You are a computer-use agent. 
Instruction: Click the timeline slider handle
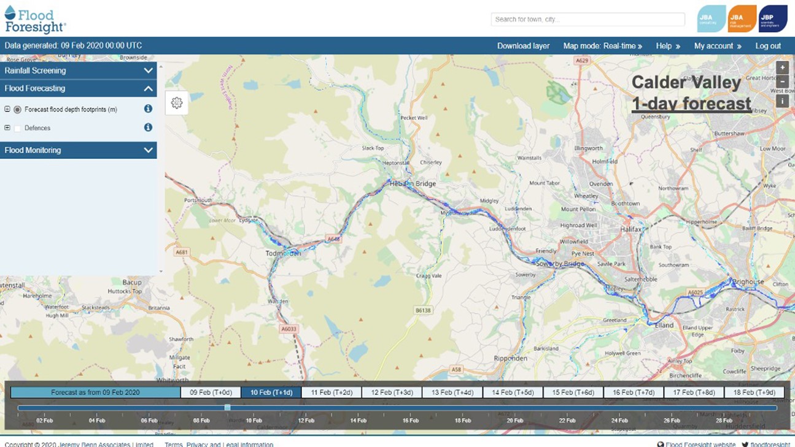click(228, 408)
